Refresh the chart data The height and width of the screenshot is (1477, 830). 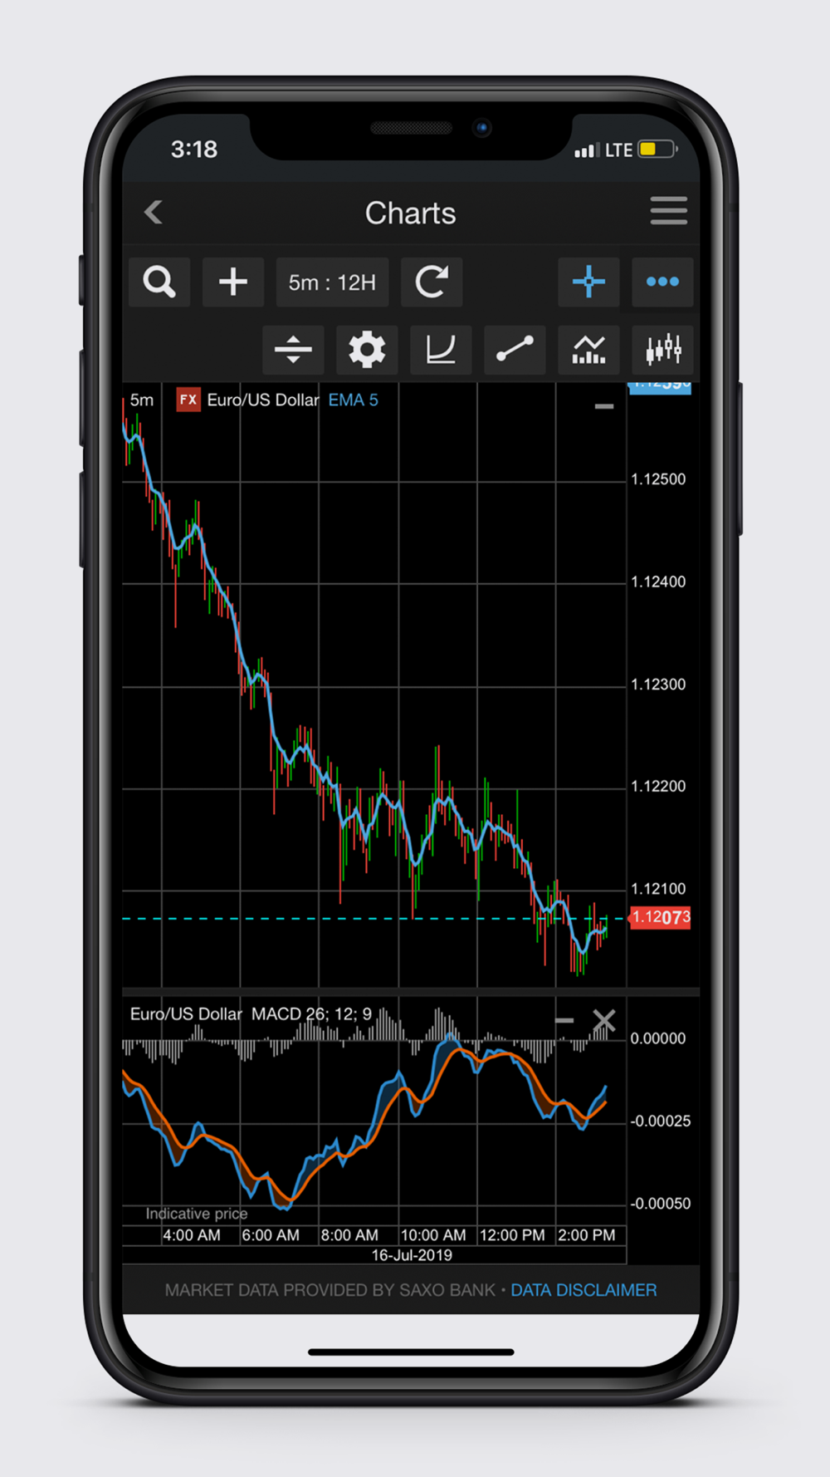(432, 282)
